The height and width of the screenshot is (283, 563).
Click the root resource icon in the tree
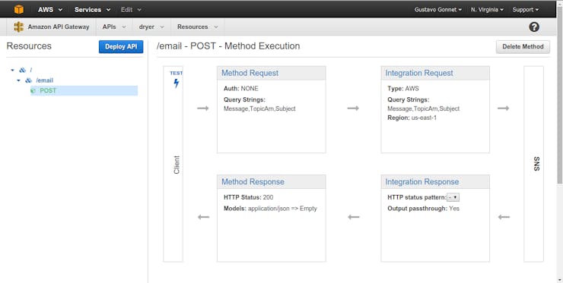(x=23, y=71)
